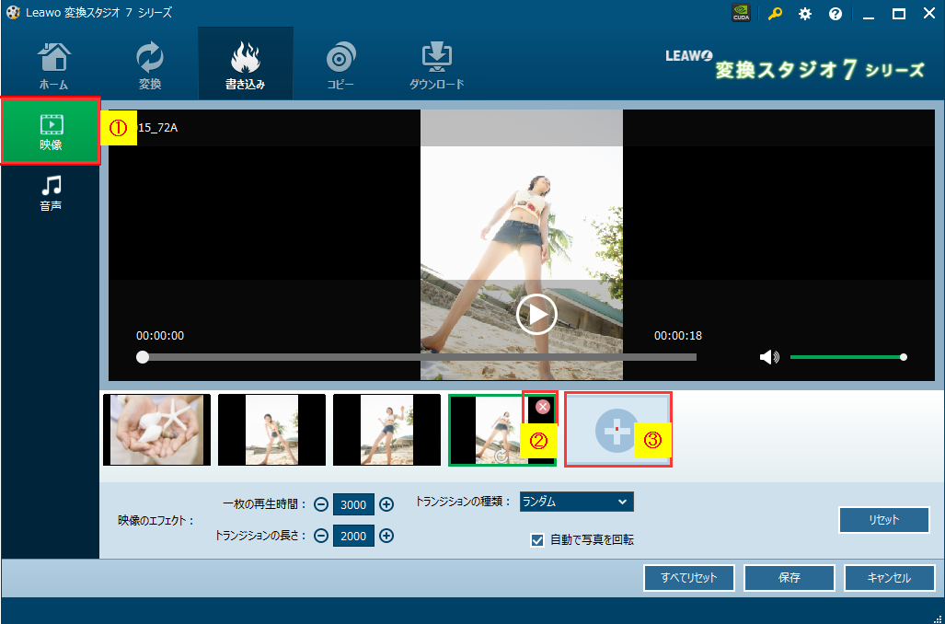Select the 映像 tab in sidebar

[51, 133]
